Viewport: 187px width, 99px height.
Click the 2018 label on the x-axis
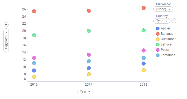[x=143, y=85]
